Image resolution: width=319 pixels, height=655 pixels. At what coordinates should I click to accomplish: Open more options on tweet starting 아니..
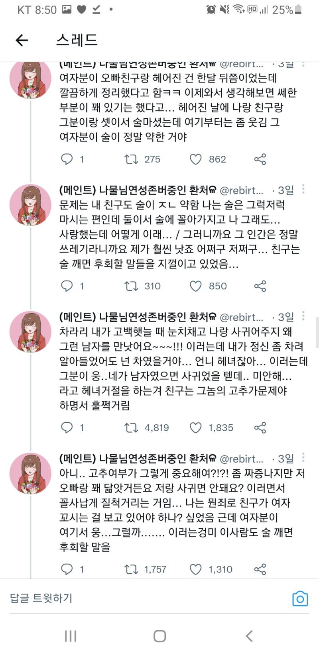coord(303,458)
